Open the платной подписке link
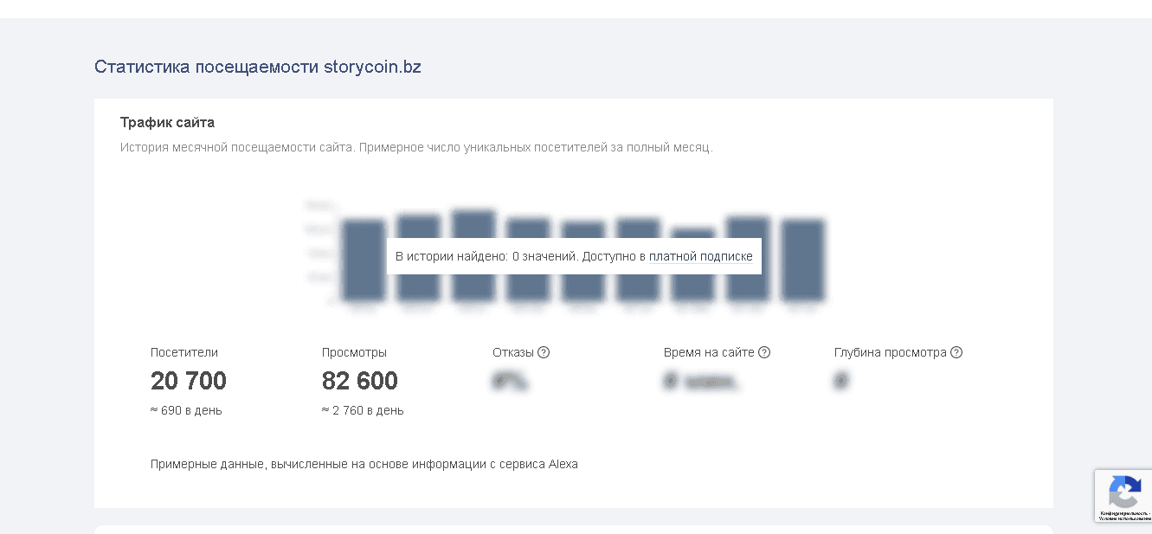1152x534 pixels. [700, 256]
